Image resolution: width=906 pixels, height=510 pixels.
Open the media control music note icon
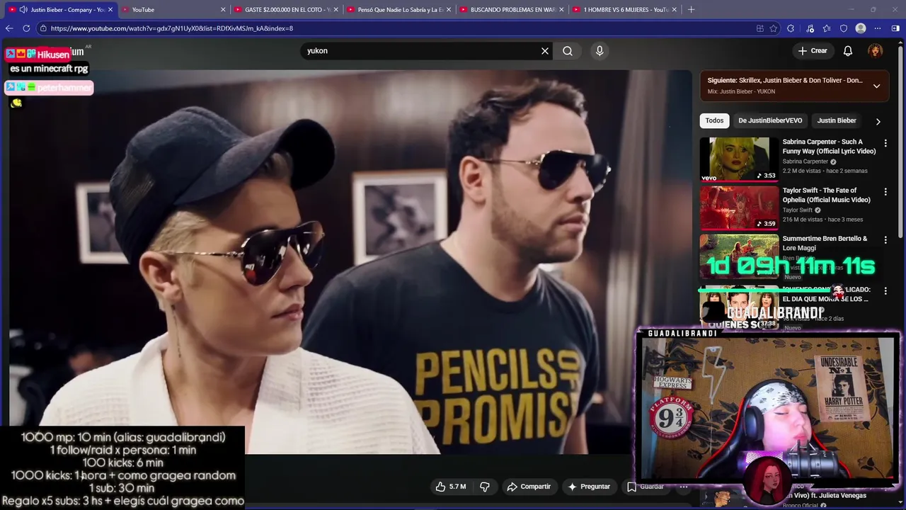click(x=810, y=28)
